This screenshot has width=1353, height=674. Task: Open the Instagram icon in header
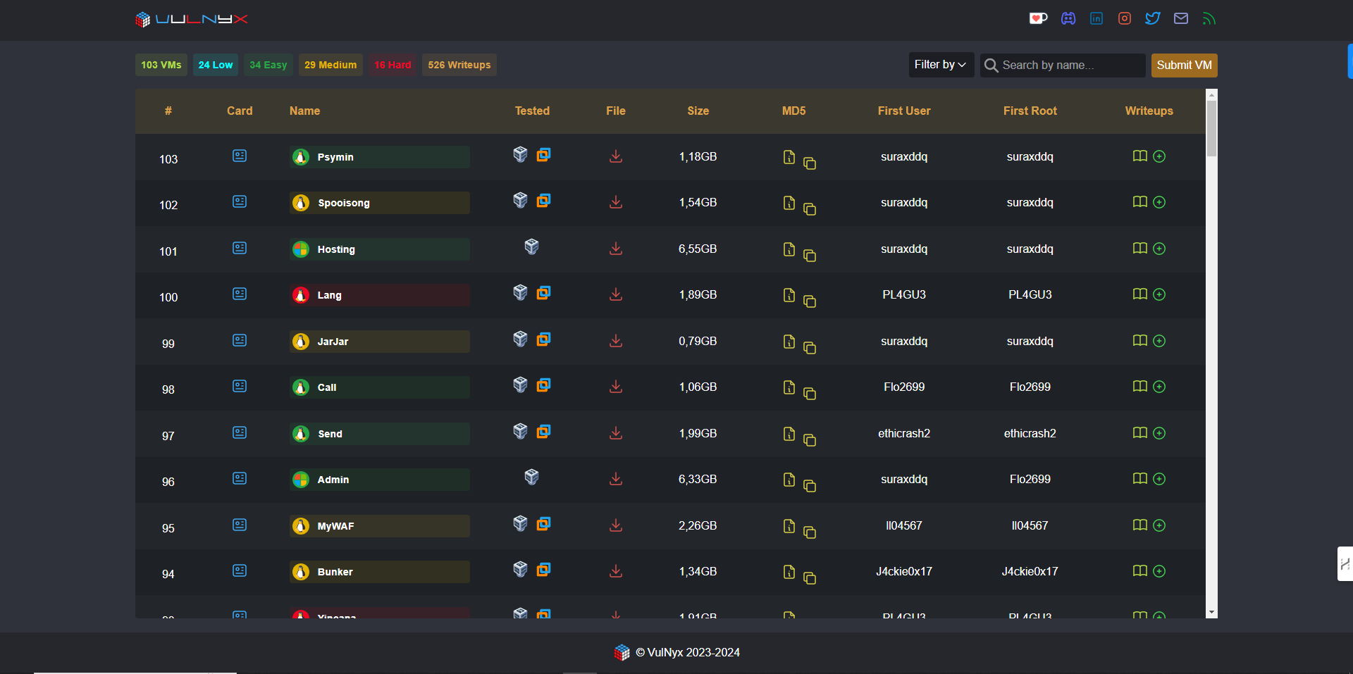[x=1125, y=18]
